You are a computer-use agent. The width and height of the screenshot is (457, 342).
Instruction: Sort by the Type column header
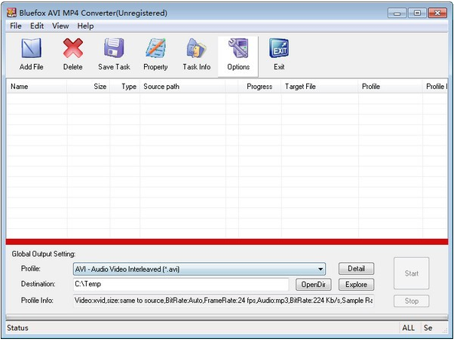[124, 87]
